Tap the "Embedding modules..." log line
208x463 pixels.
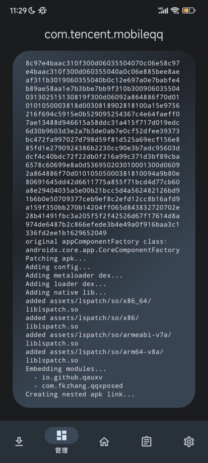click(66, 369)
